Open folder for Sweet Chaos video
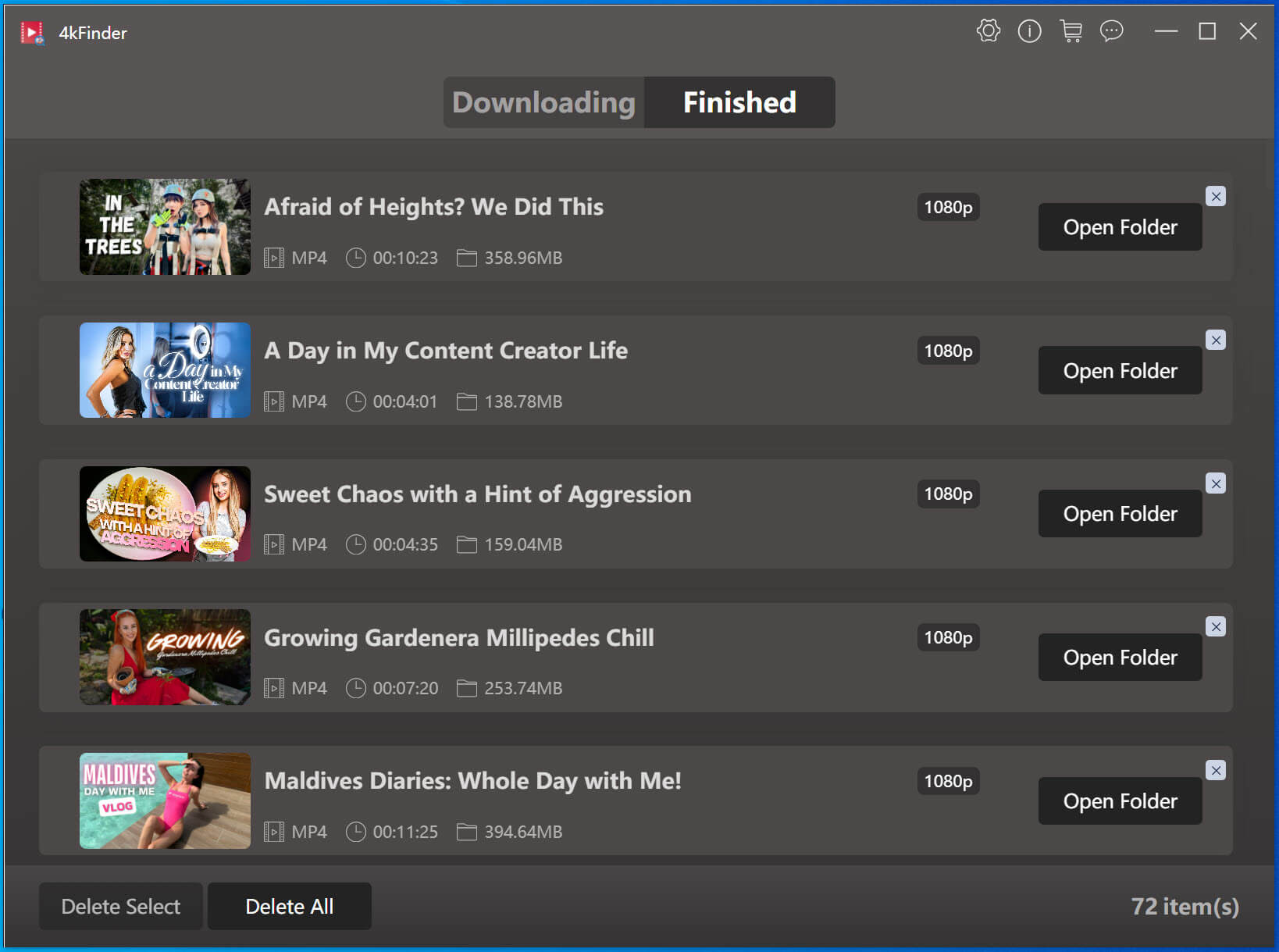 (x=1119, y=514)
